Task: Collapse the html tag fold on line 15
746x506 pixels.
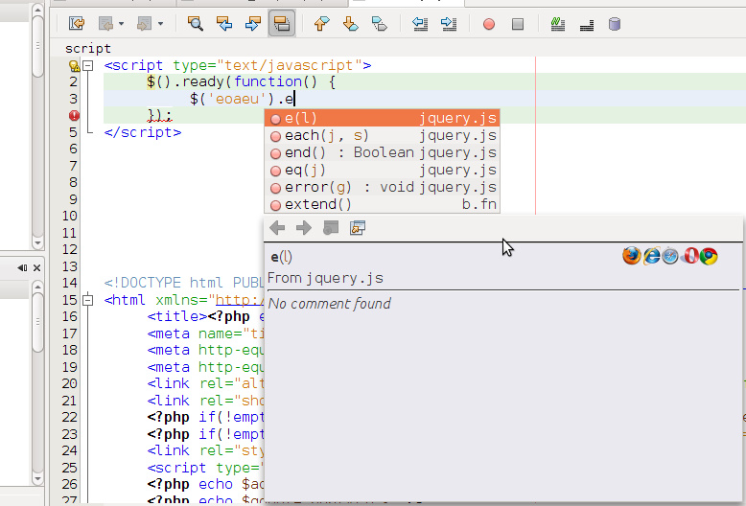Action: (88, 300)
